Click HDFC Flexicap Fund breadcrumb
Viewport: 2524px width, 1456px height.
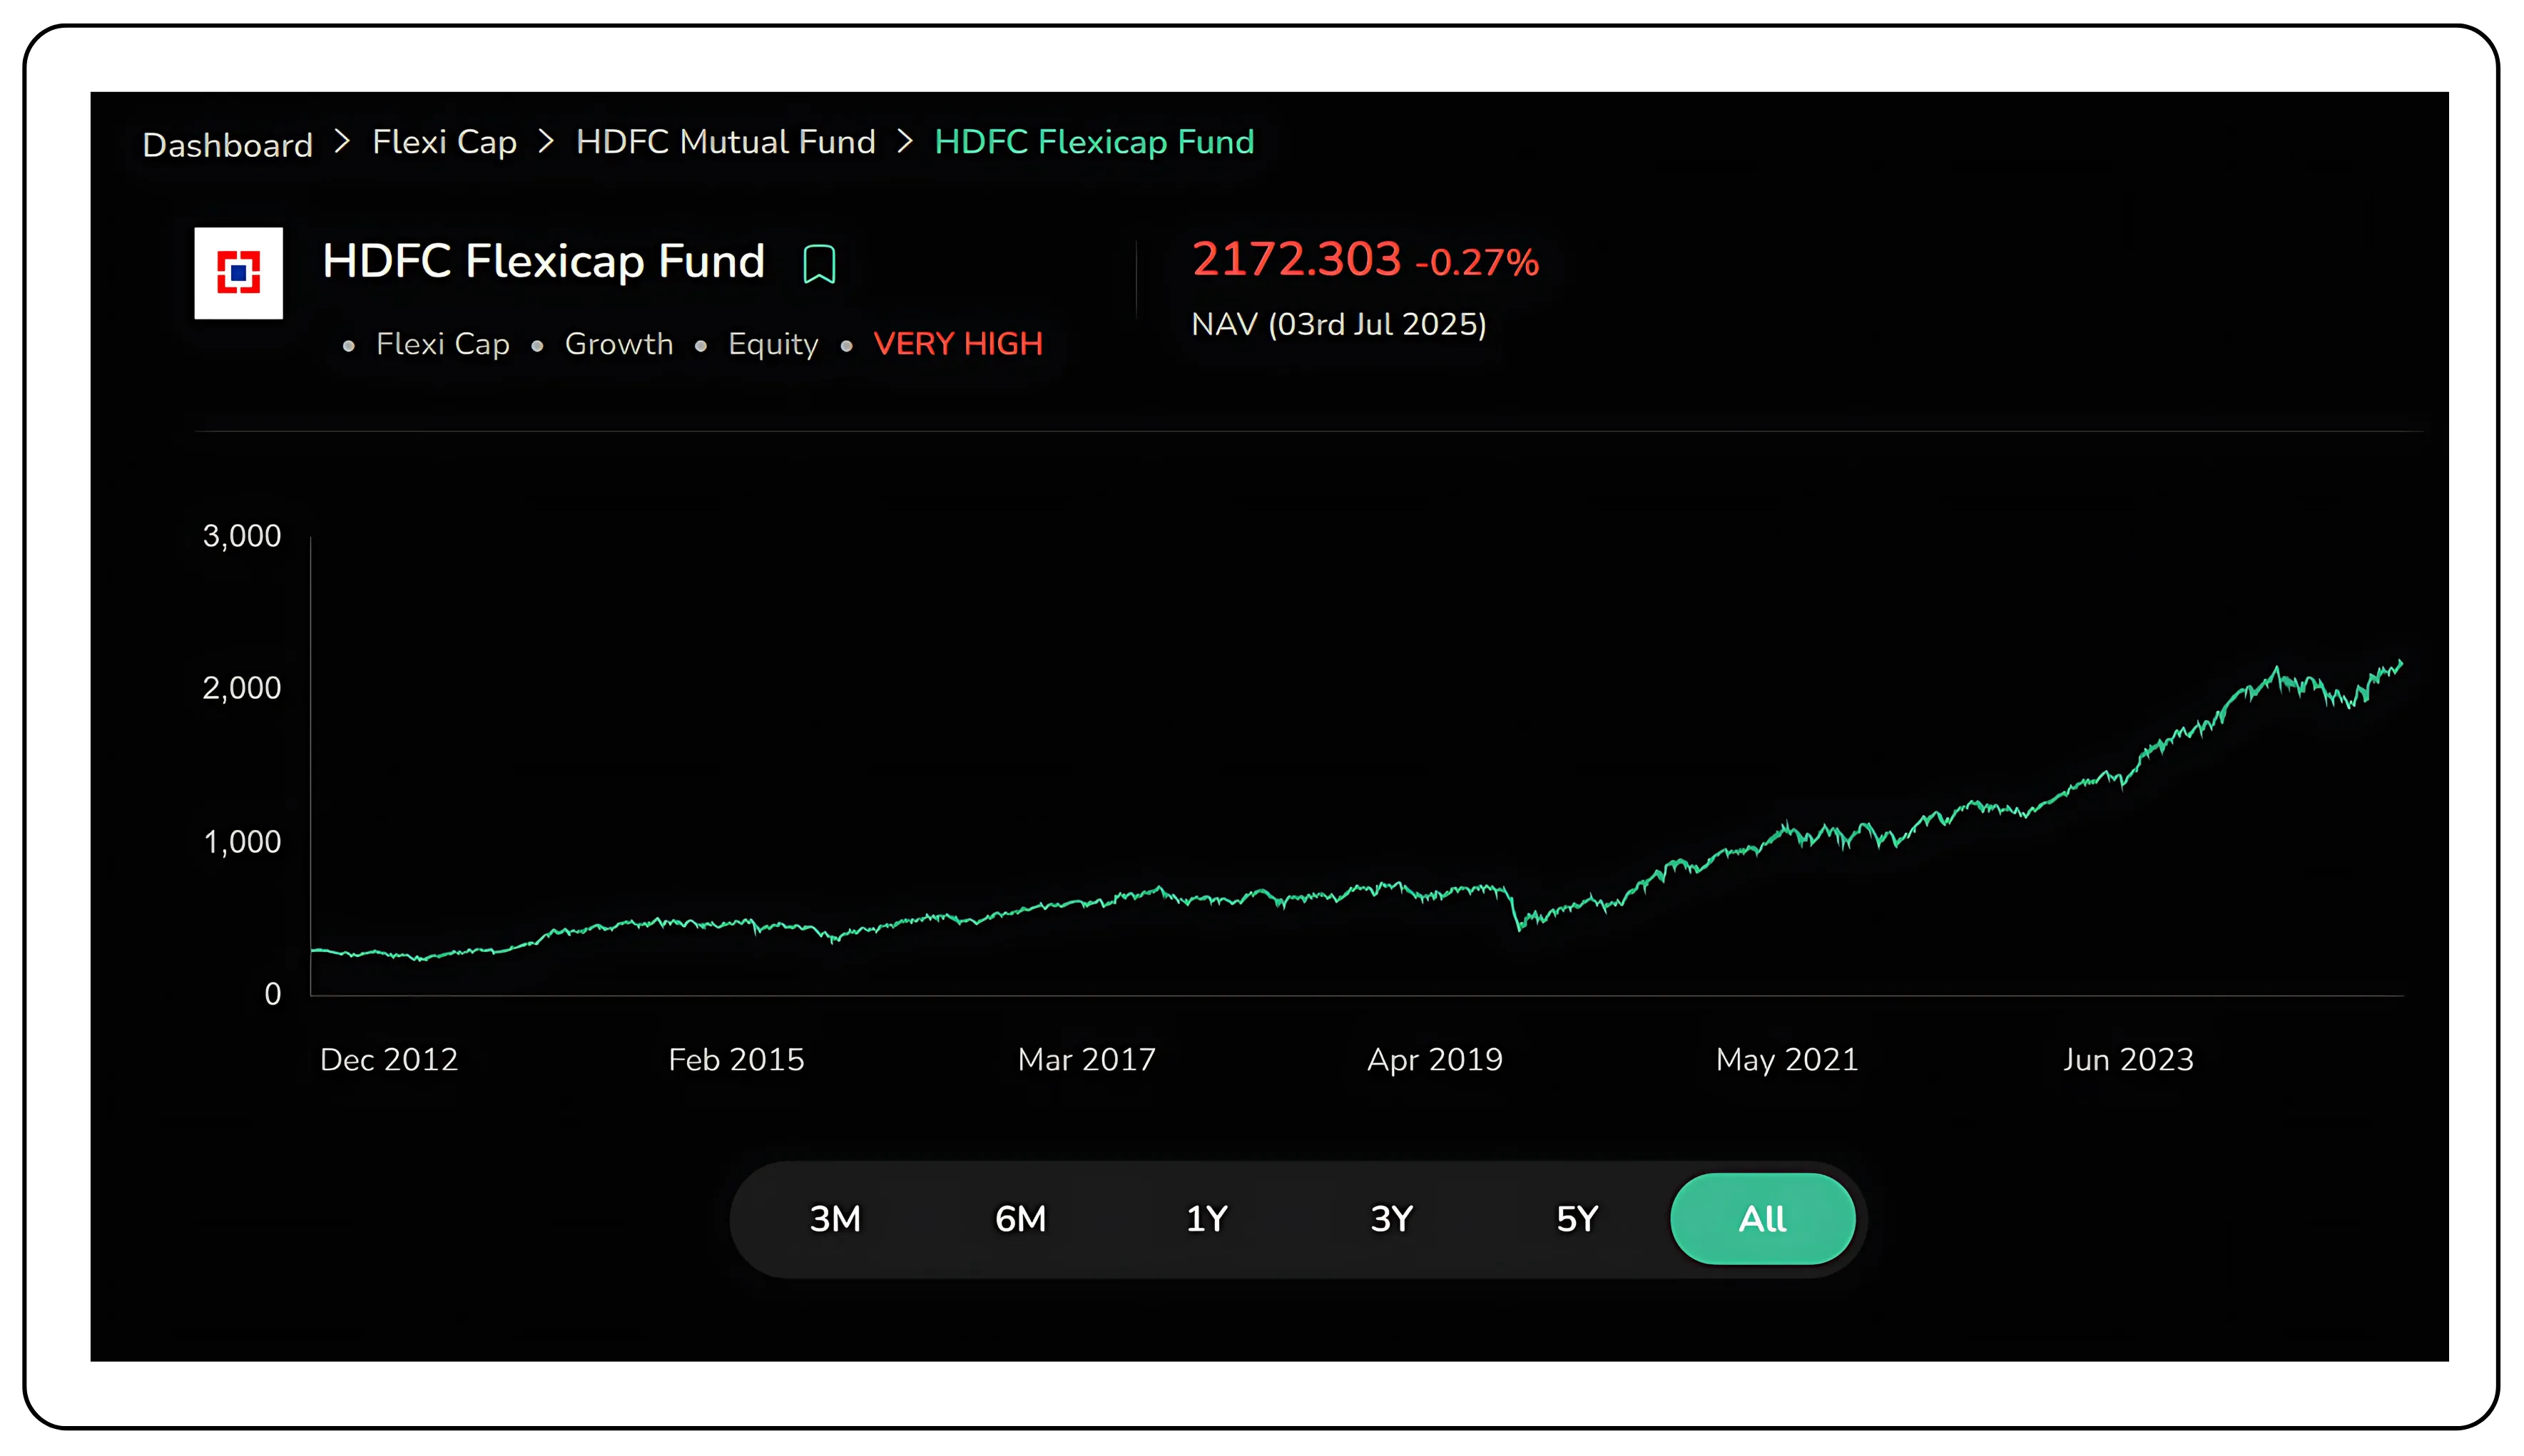pos(1094,142)
